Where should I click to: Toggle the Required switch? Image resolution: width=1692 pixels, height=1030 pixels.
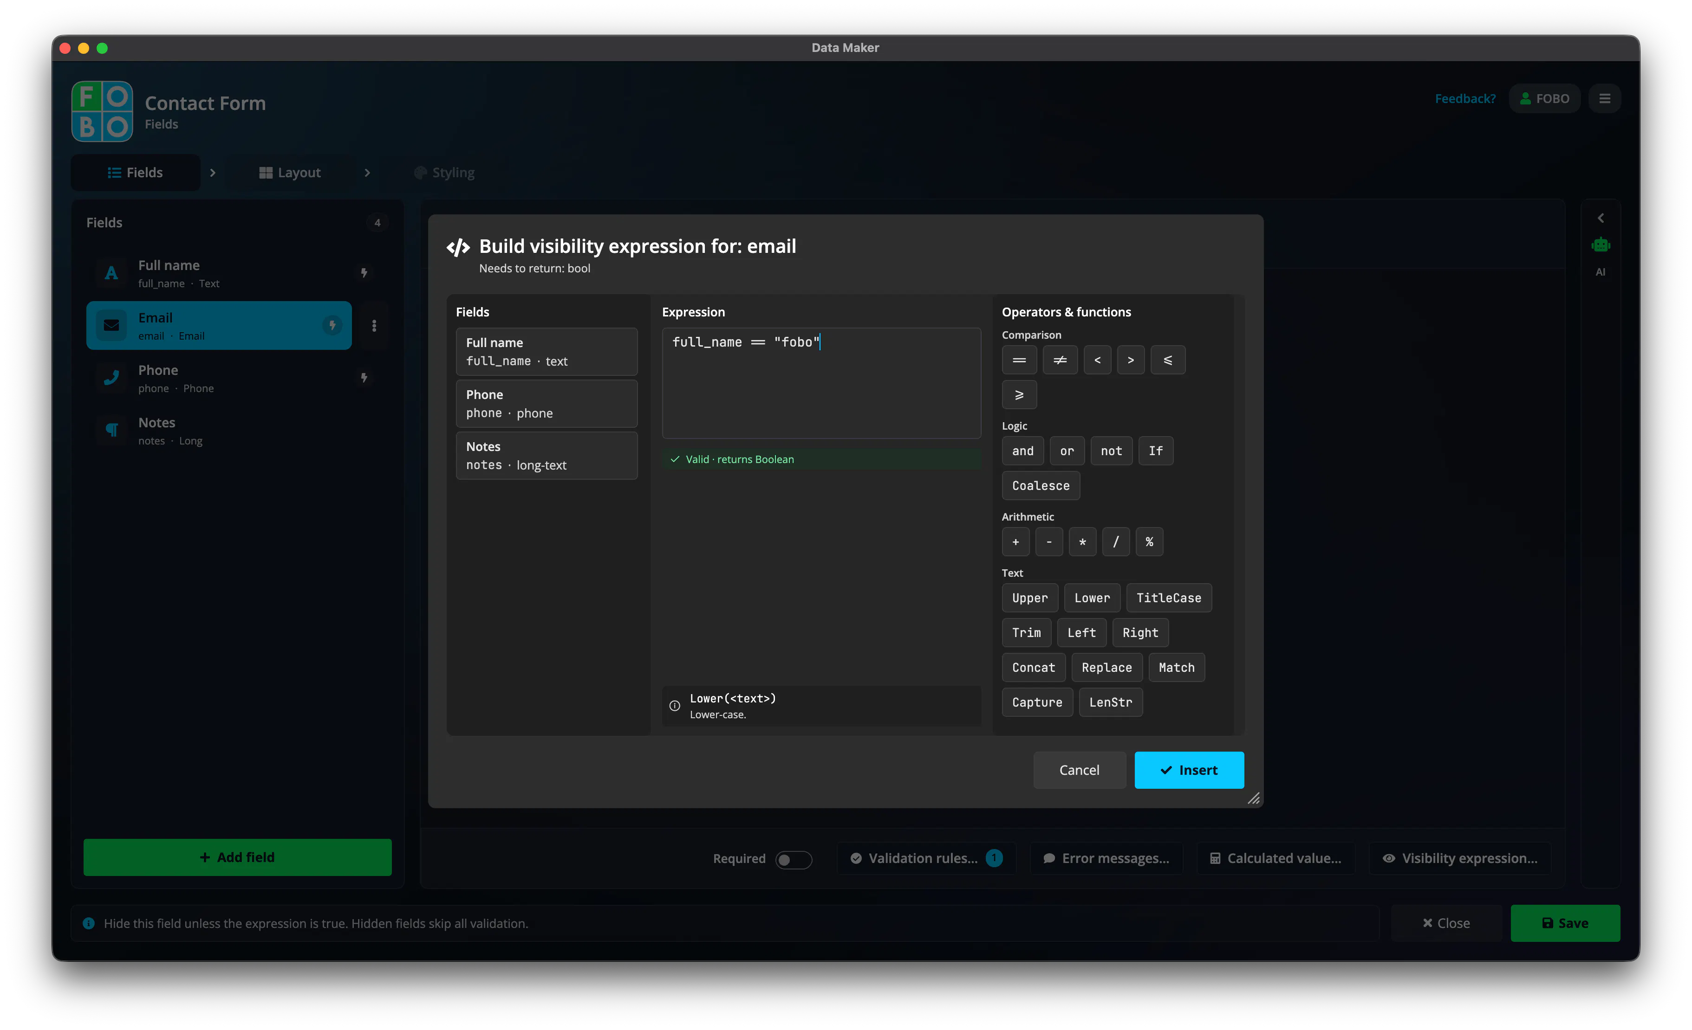(794, 860)
